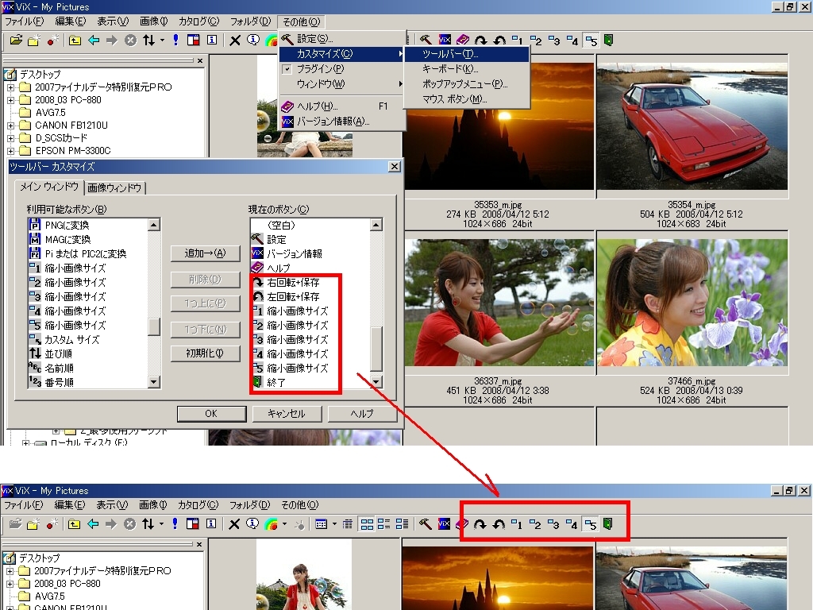This screenshot has height=610, width=813.
Task: Click thumbnail size 1 icon in upper toolbar
Action: pos(518,41)
